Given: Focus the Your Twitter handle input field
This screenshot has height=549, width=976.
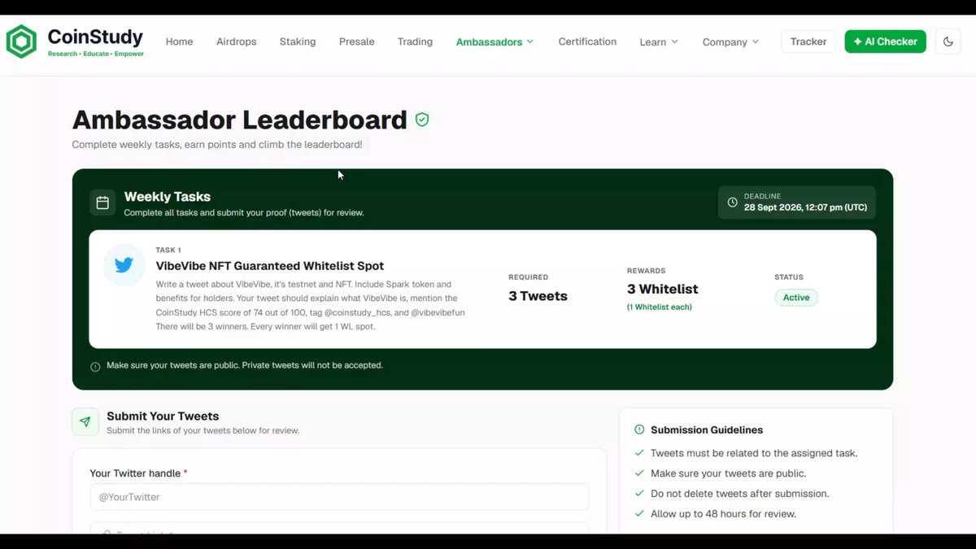Looking at the screenshot, I should (339, 497).
